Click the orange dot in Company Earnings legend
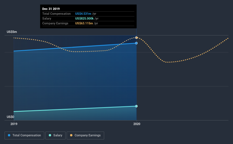Image resolution: width=233 pixels, height=144 pixels. point(71,135)
